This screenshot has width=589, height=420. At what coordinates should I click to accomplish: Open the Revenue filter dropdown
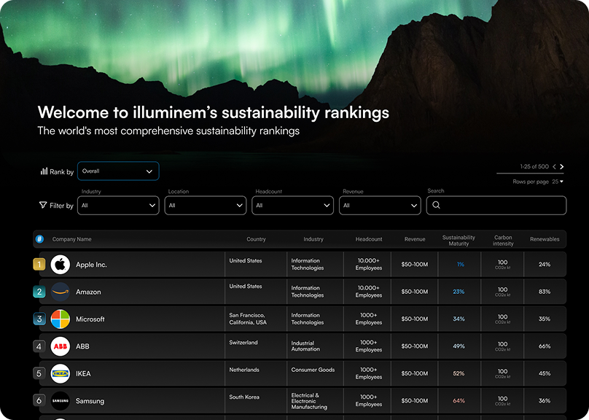tap(380, 206)
